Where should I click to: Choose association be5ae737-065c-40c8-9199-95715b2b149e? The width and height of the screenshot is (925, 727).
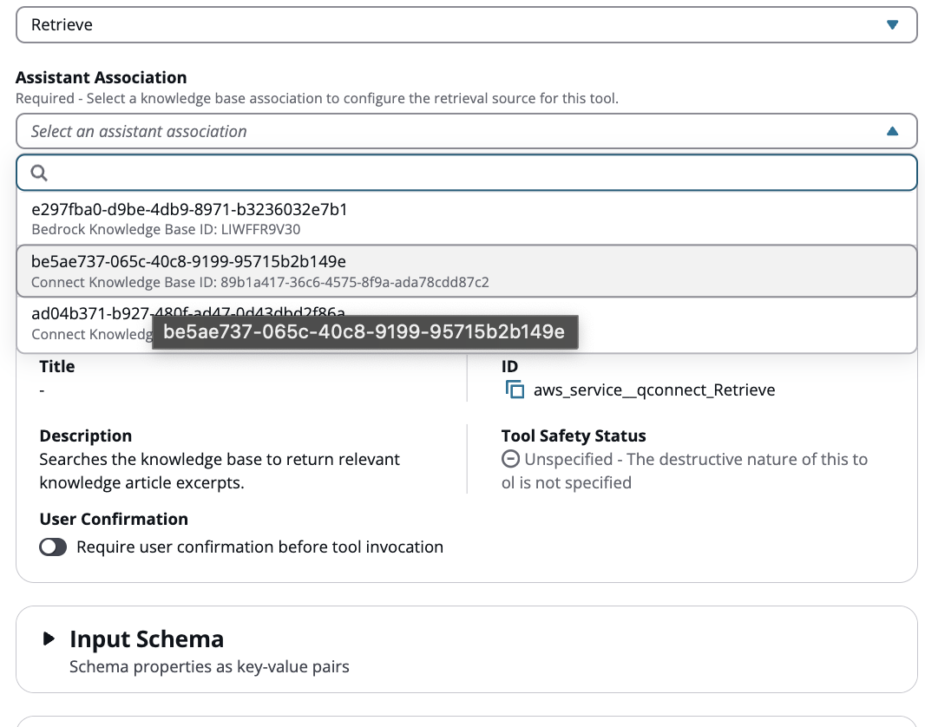[x=189, y=262]
